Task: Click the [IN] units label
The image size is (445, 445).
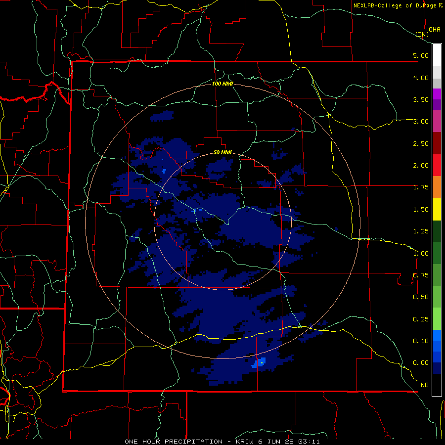Action: coord(422,34)
